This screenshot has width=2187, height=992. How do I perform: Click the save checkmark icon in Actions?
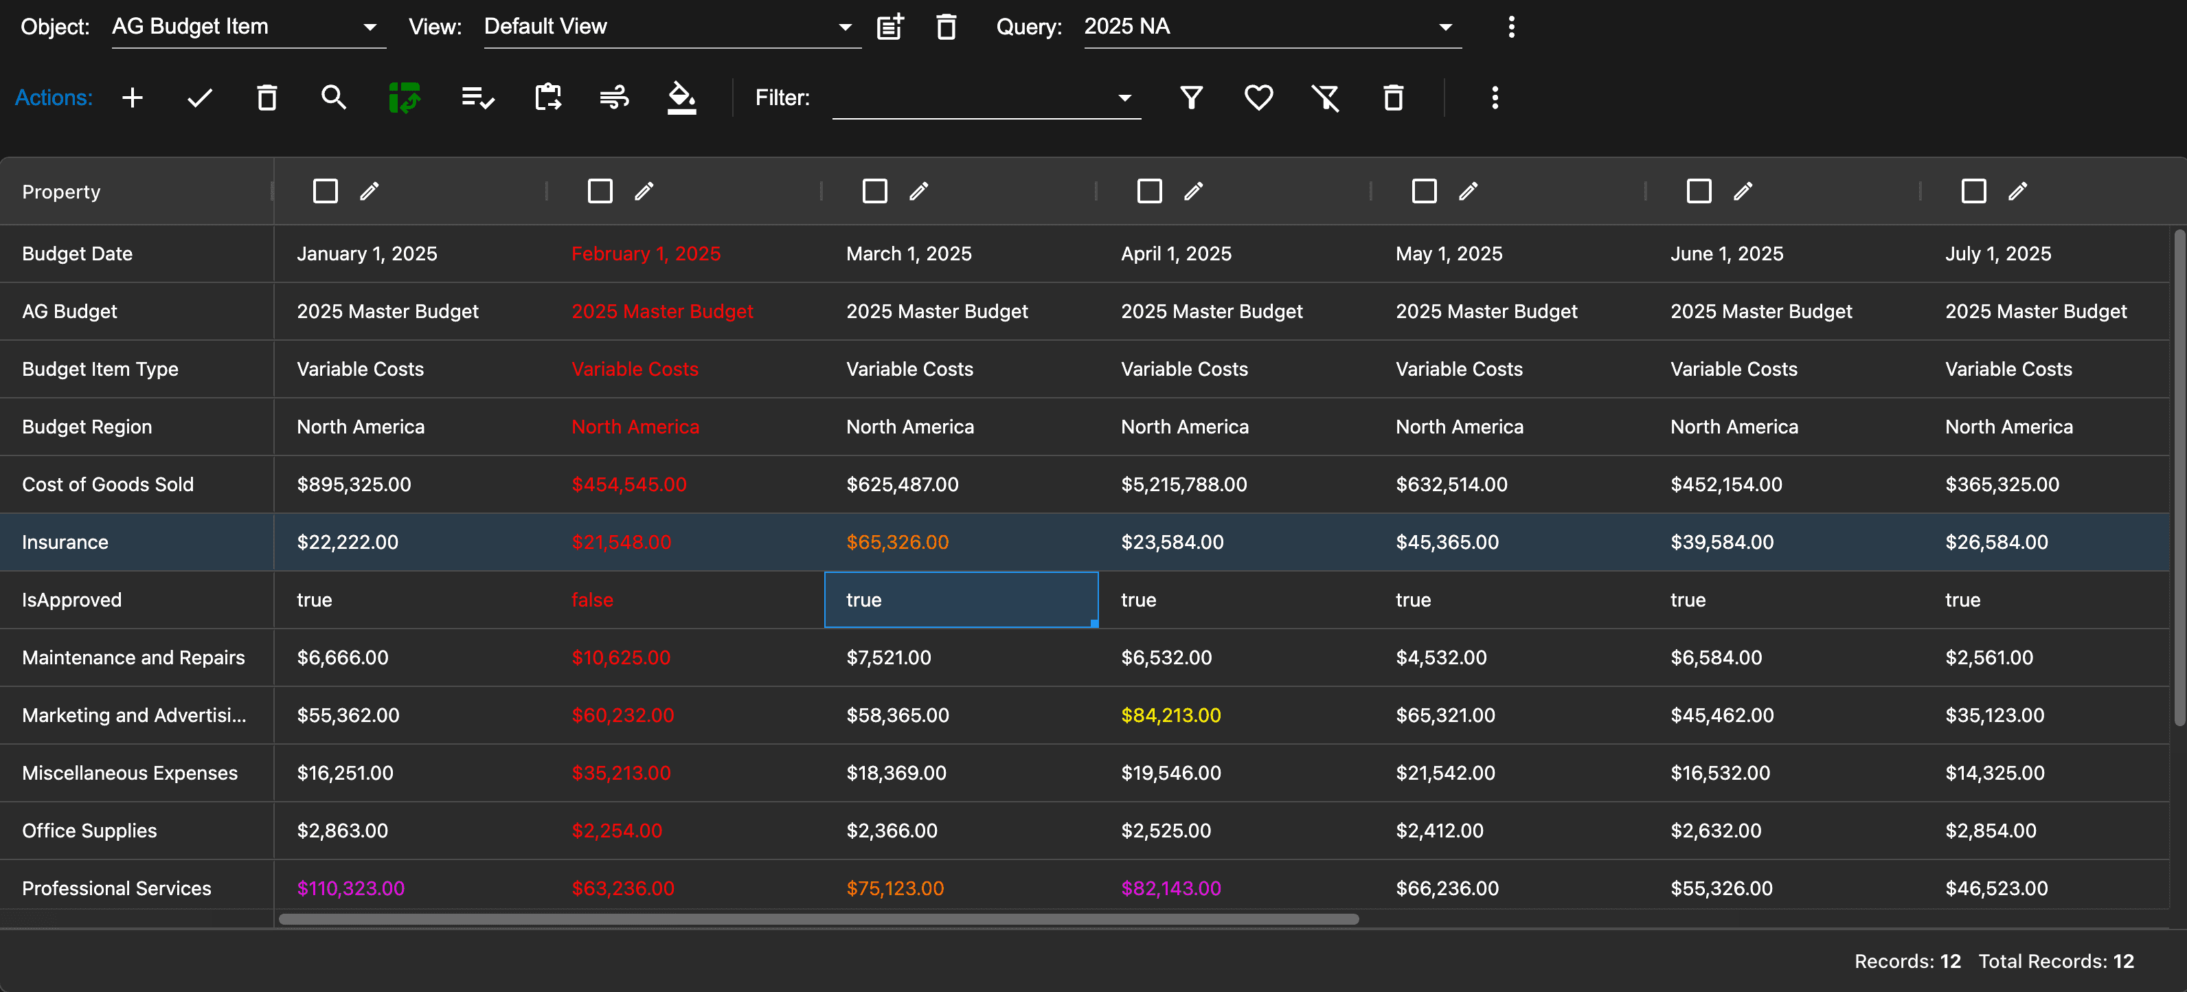[x=199, y=98]
